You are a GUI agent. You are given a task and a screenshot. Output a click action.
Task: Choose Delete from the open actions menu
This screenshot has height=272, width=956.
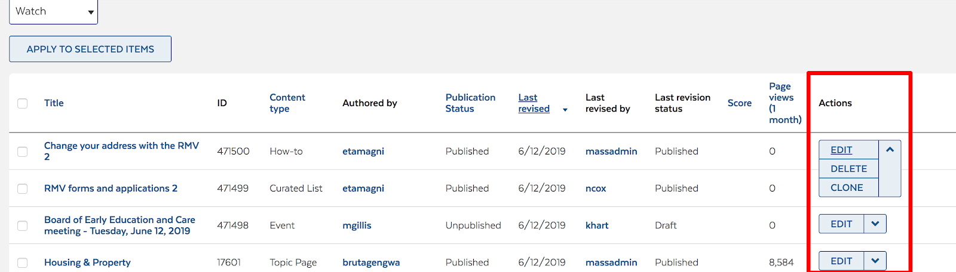(848, 169)
